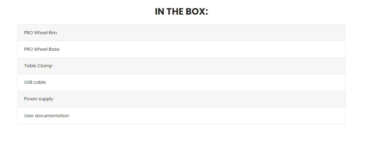Click the word Rim in first row
368x141 pixels.
point(53,33)
